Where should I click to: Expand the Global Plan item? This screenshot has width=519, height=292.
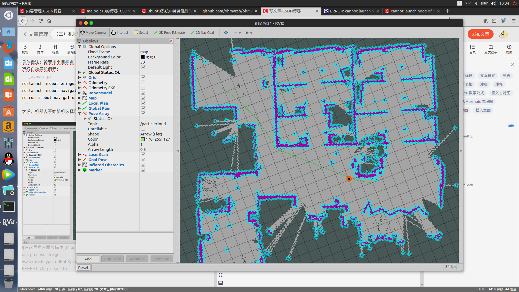point(80,108)
